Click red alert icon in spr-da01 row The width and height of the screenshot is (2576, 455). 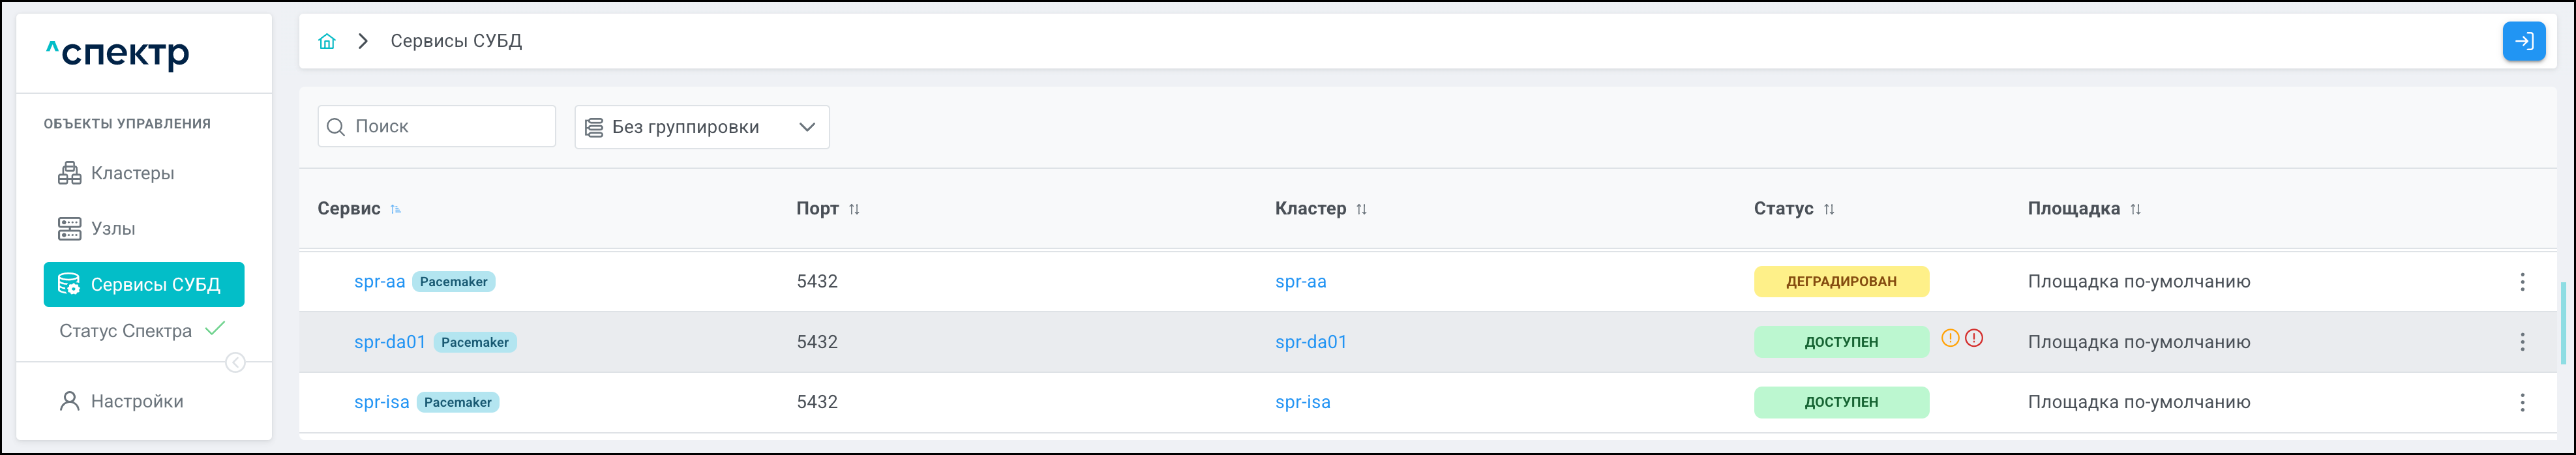pyautogui.click(x=1973, y=338)
